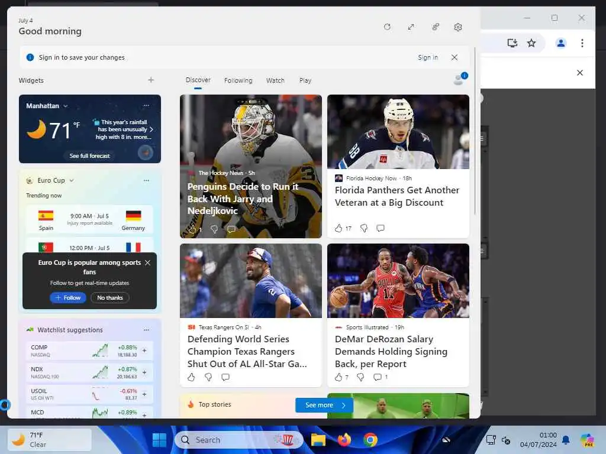The height and width of the screenshot is (454, 606).
Task: Open Euro Cup widget more options
Action: pyautogui.click(x=146, y=180)
